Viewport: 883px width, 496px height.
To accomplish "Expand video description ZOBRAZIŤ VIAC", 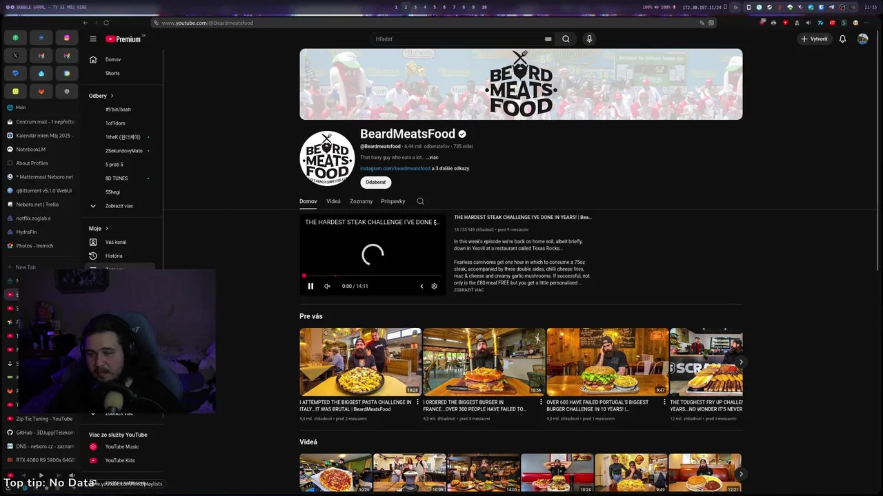I will pos(469,290).
